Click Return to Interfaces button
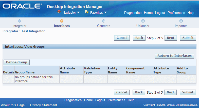The width and height of the screenshot is (199, 108). point(174,56)
